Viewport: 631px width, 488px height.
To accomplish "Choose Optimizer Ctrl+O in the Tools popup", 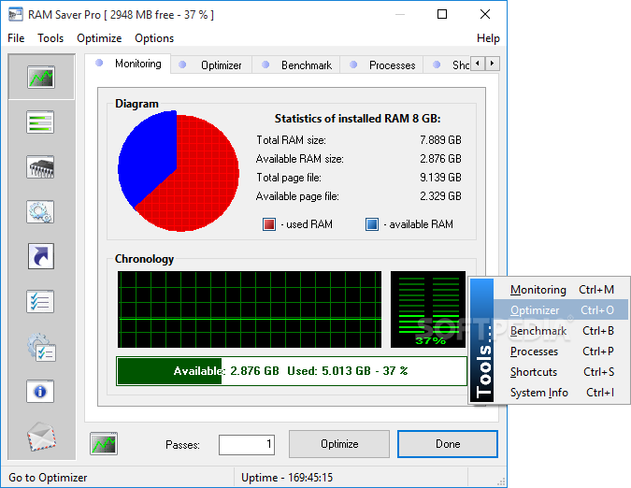I will coord(561,310).
